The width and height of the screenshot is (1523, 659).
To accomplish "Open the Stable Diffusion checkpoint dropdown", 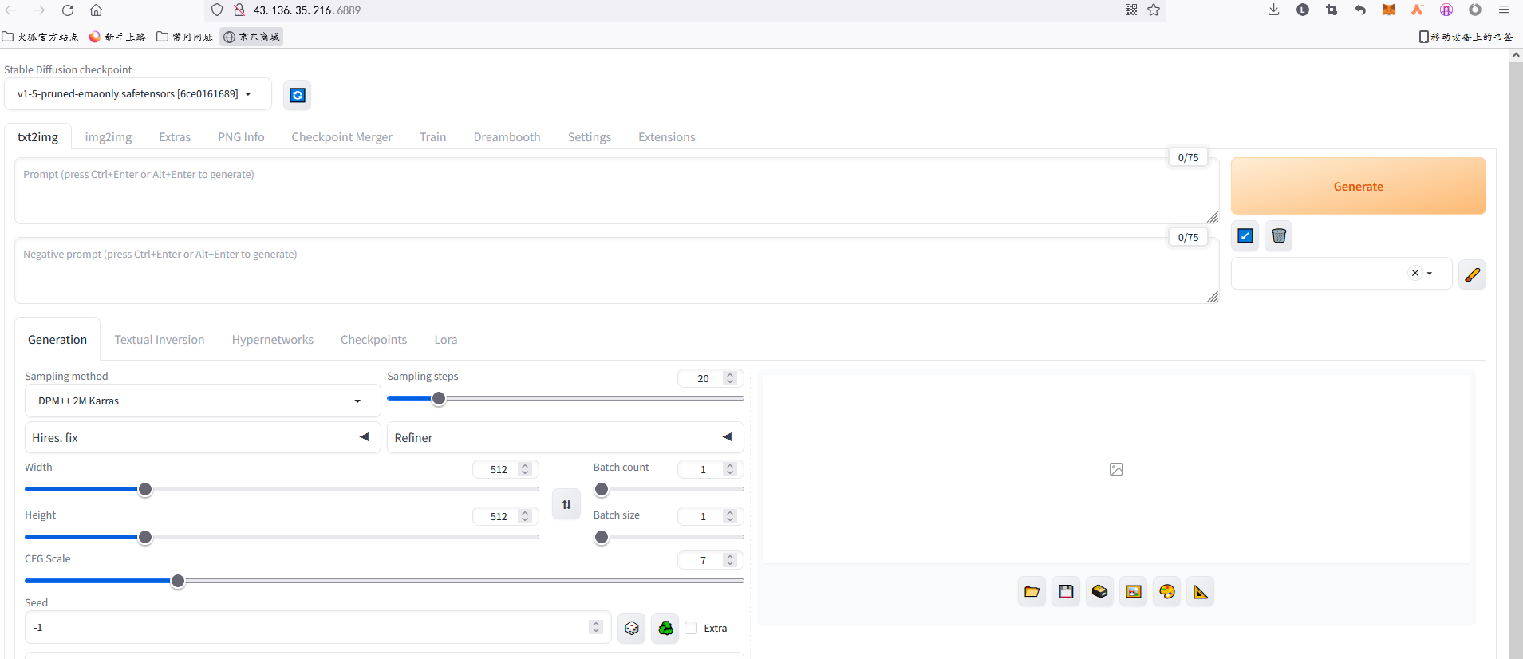I will 138,94.
